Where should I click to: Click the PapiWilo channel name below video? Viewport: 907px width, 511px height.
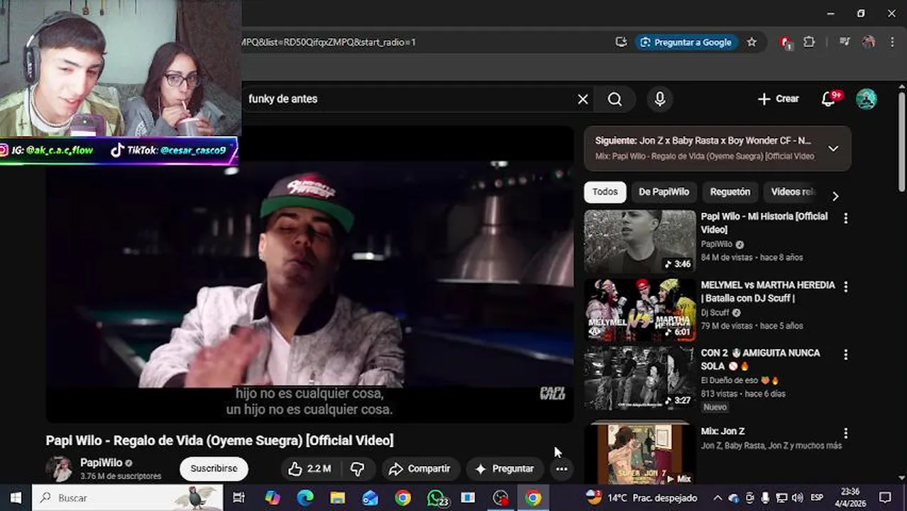pyautogui.click(x=101, y=463)
